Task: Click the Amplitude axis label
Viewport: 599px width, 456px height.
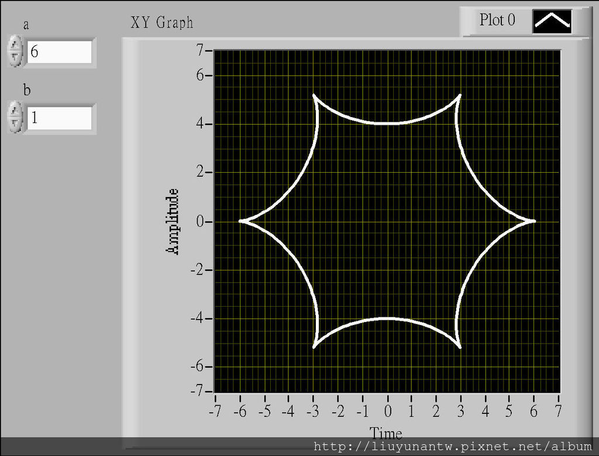Action: [173, 221]
